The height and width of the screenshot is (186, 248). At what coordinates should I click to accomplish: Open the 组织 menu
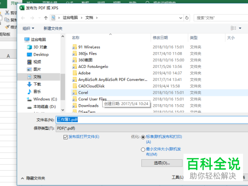(28, 28)
